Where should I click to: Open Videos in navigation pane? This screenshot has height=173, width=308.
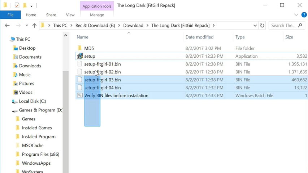tap(26, 92)
